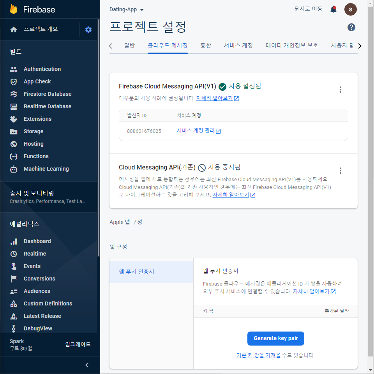Click the Firestore Database icon
Viewport: 374px width, 374px height.
tap(14, 94)
